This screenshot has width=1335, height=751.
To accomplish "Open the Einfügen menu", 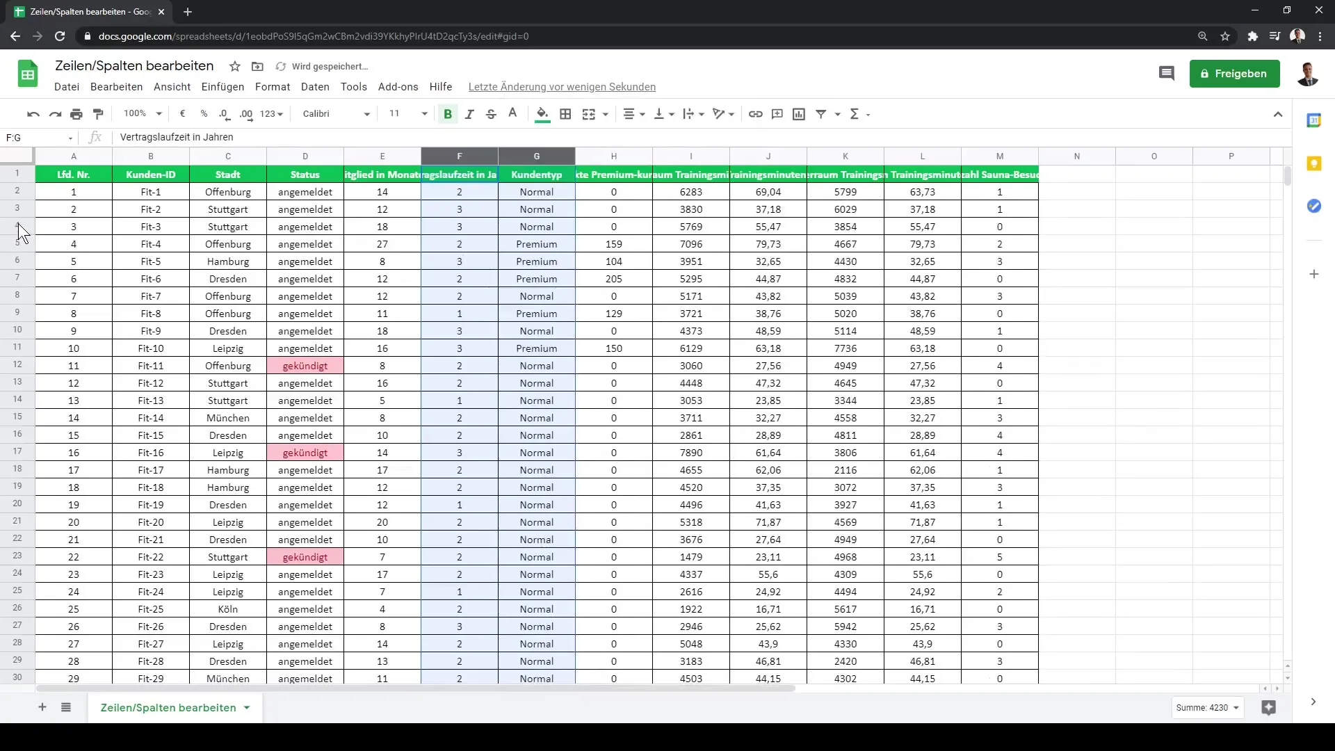I will click(x=222, y=87).
